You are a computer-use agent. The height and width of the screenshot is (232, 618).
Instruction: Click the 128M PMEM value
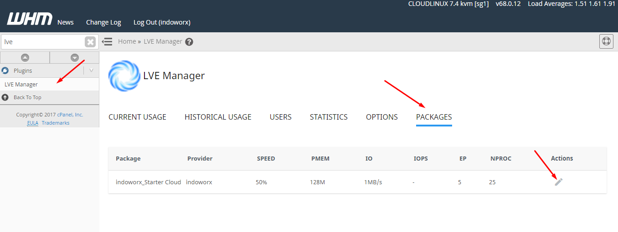pos(317,182)
